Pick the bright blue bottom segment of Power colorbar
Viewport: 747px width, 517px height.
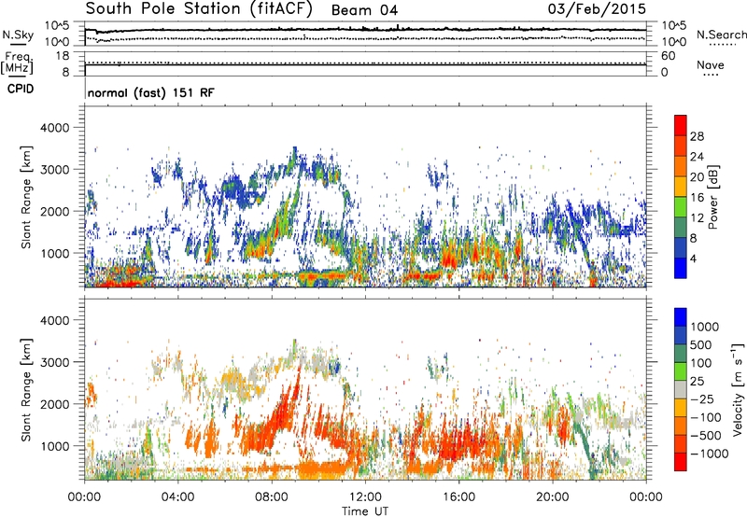(x=681, y=268)
